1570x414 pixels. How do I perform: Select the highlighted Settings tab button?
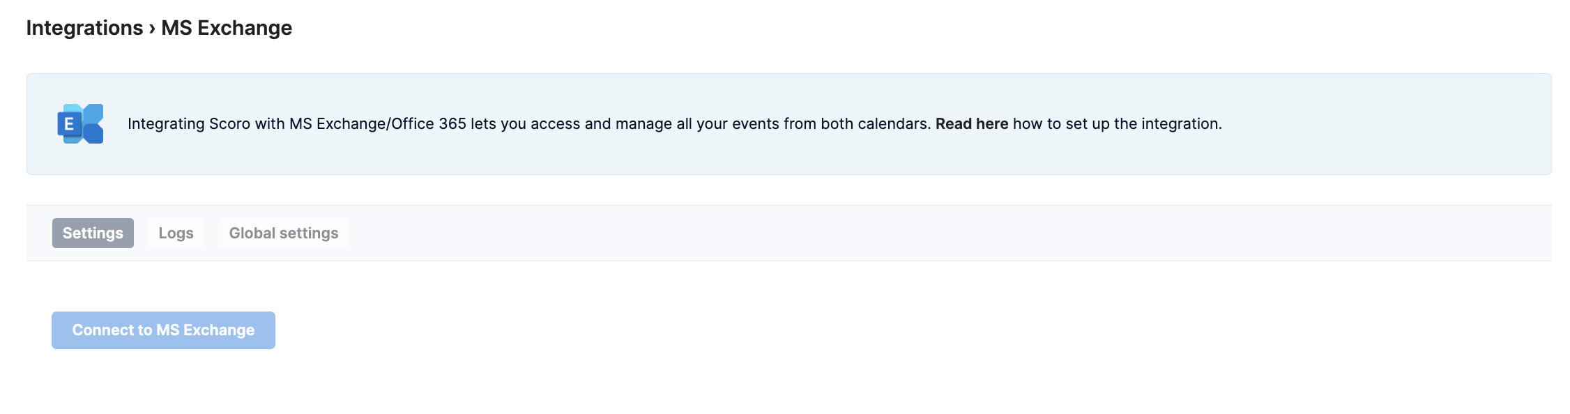click(x=93, y=233)
